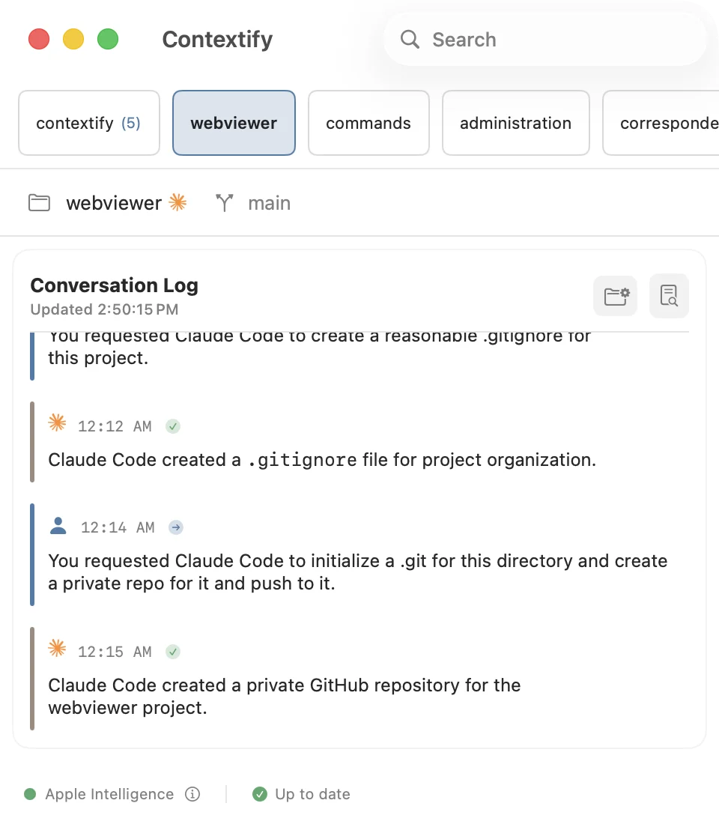Toggle the blue arrow badge beside 12:14 AM
Screen dimensions: 719x827
click(x=175, y=527)
